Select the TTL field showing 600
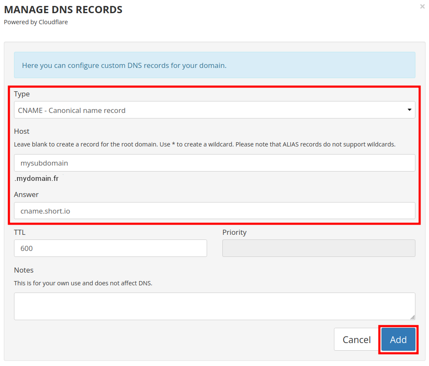 pos(110,248)
